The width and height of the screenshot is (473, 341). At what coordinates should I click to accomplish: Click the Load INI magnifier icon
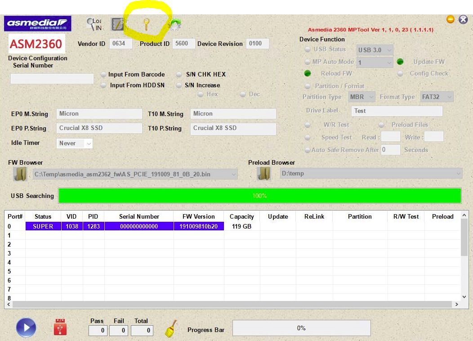coord(94,24)
